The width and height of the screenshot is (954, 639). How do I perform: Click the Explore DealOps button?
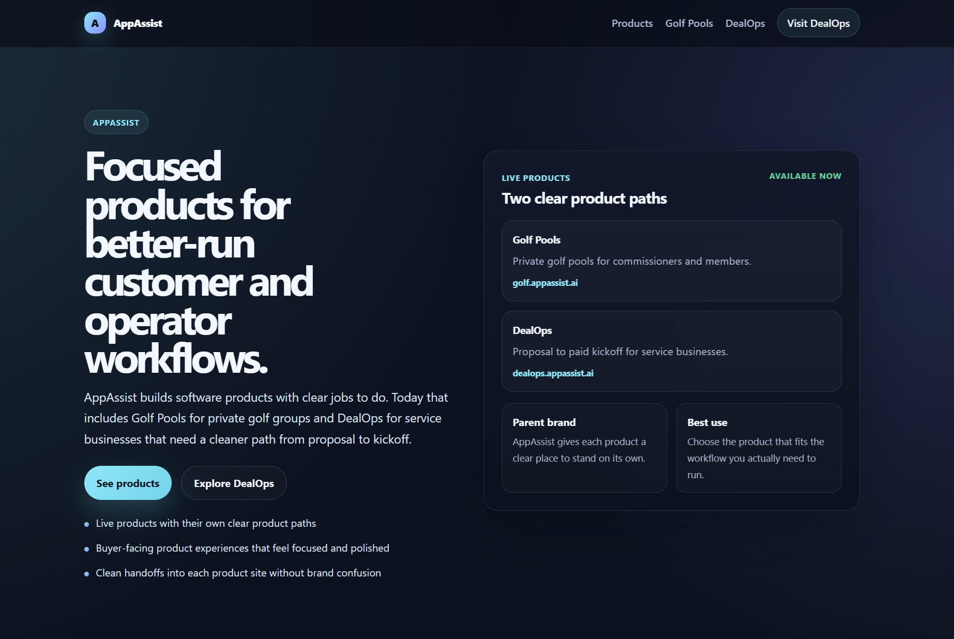[234, 482]
